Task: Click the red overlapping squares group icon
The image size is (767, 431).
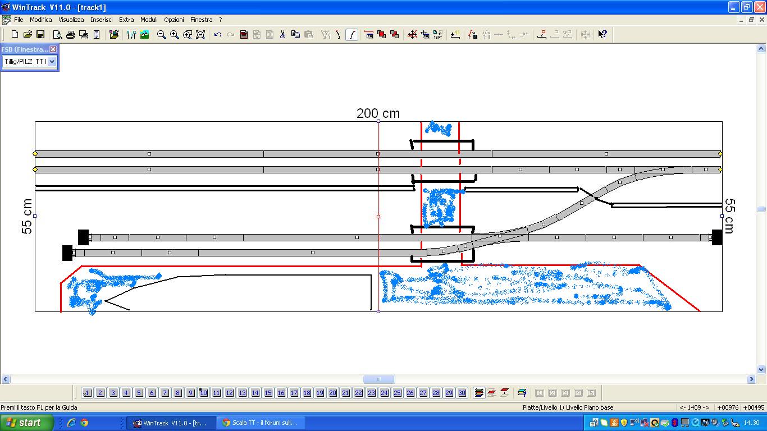Action: coord(382,34)
